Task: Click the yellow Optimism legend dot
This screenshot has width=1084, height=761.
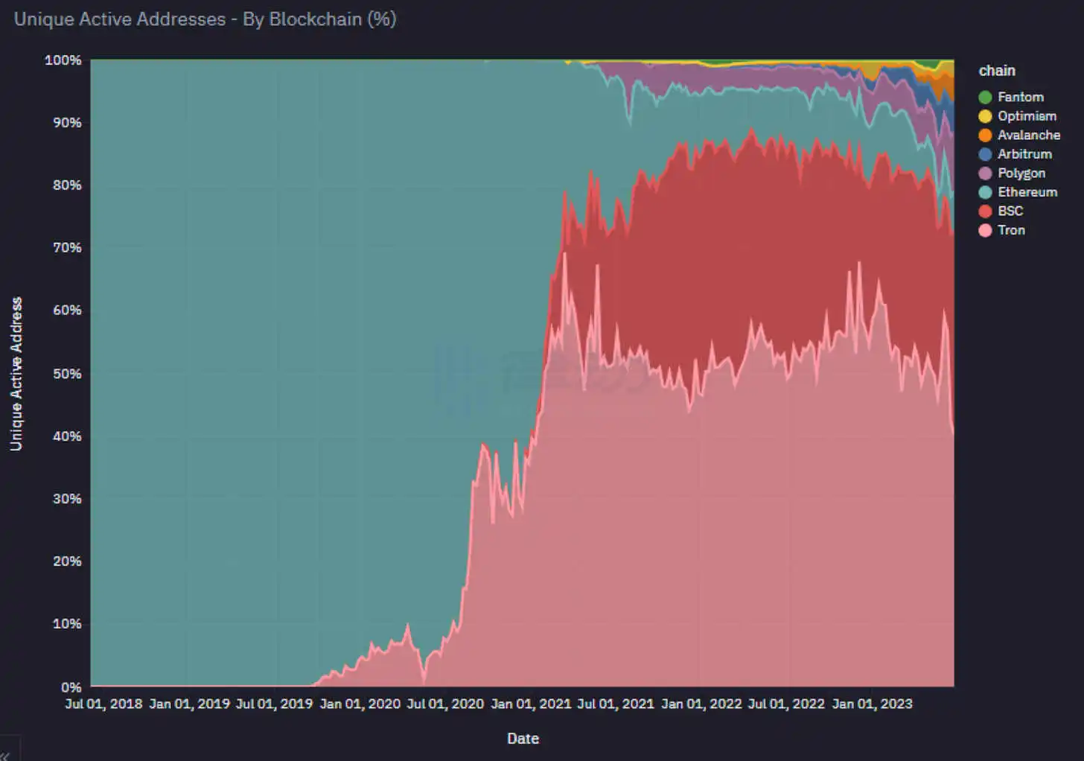Action: (x=985, y=116)
